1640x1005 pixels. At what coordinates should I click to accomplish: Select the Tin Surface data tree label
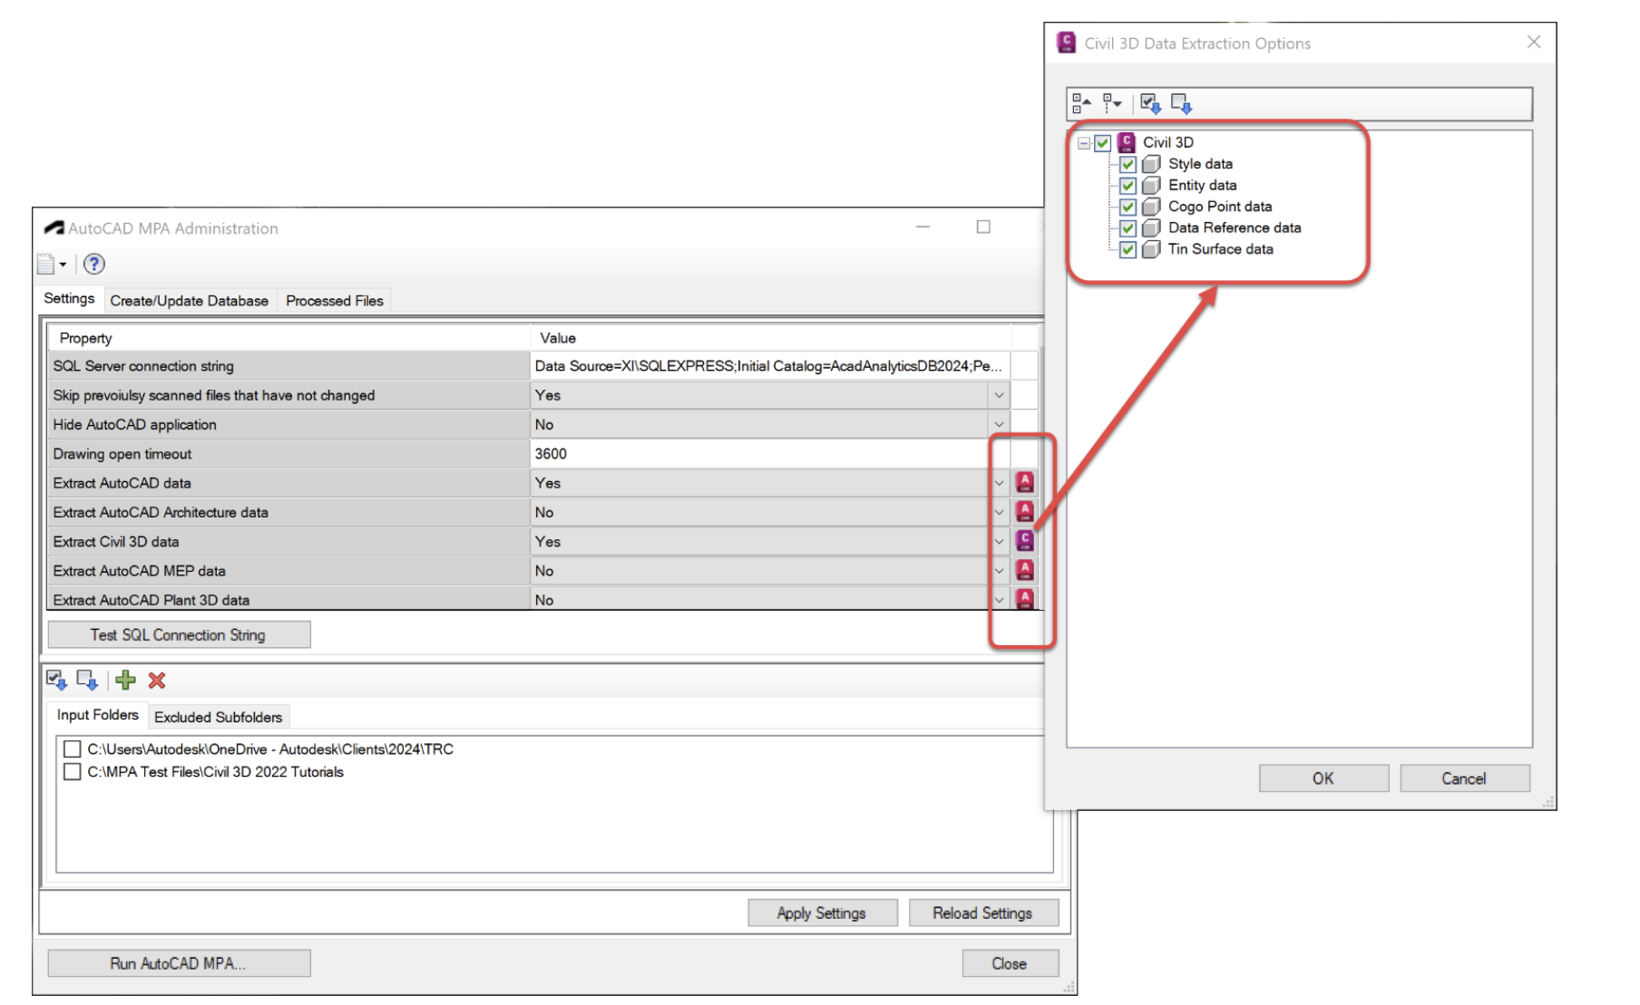click(x=1221, y=249)
